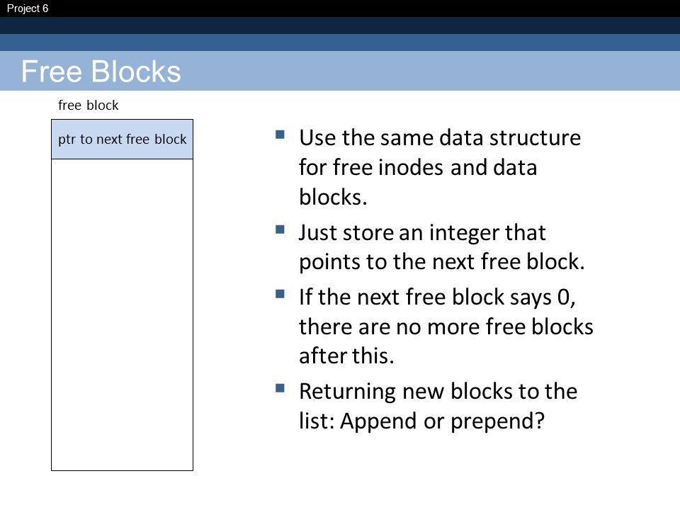This screenshot has height=510, width=680.
Task: Click the text 'Use the same data structure'
Action: [x=440, y=138]
